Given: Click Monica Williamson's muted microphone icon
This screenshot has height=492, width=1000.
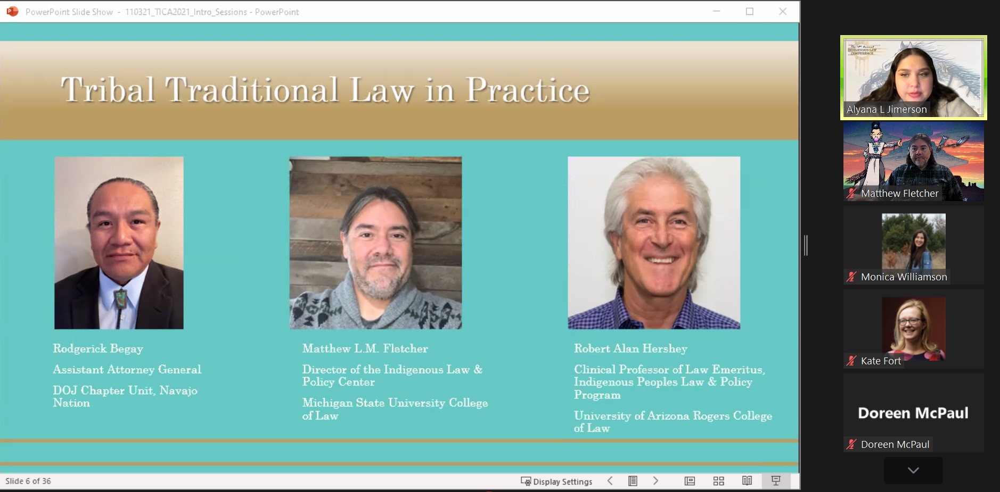Looking at the screenshot, I should pyautogui.click(x=851, y=277).
